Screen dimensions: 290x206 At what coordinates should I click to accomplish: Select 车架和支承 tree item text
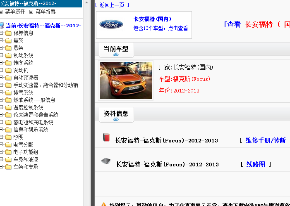click(x=26, y=167)
